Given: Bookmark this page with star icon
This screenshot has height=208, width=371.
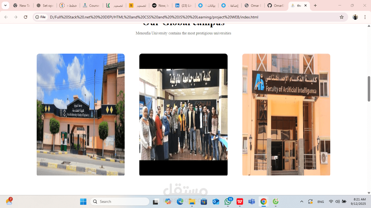Looking at the screenshot, I should pos(342,17).
